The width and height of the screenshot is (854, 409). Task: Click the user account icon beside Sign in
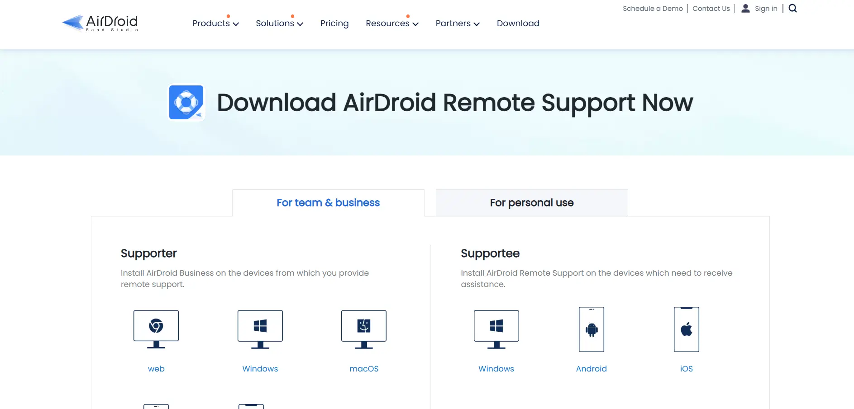click(x=745, y=8)
